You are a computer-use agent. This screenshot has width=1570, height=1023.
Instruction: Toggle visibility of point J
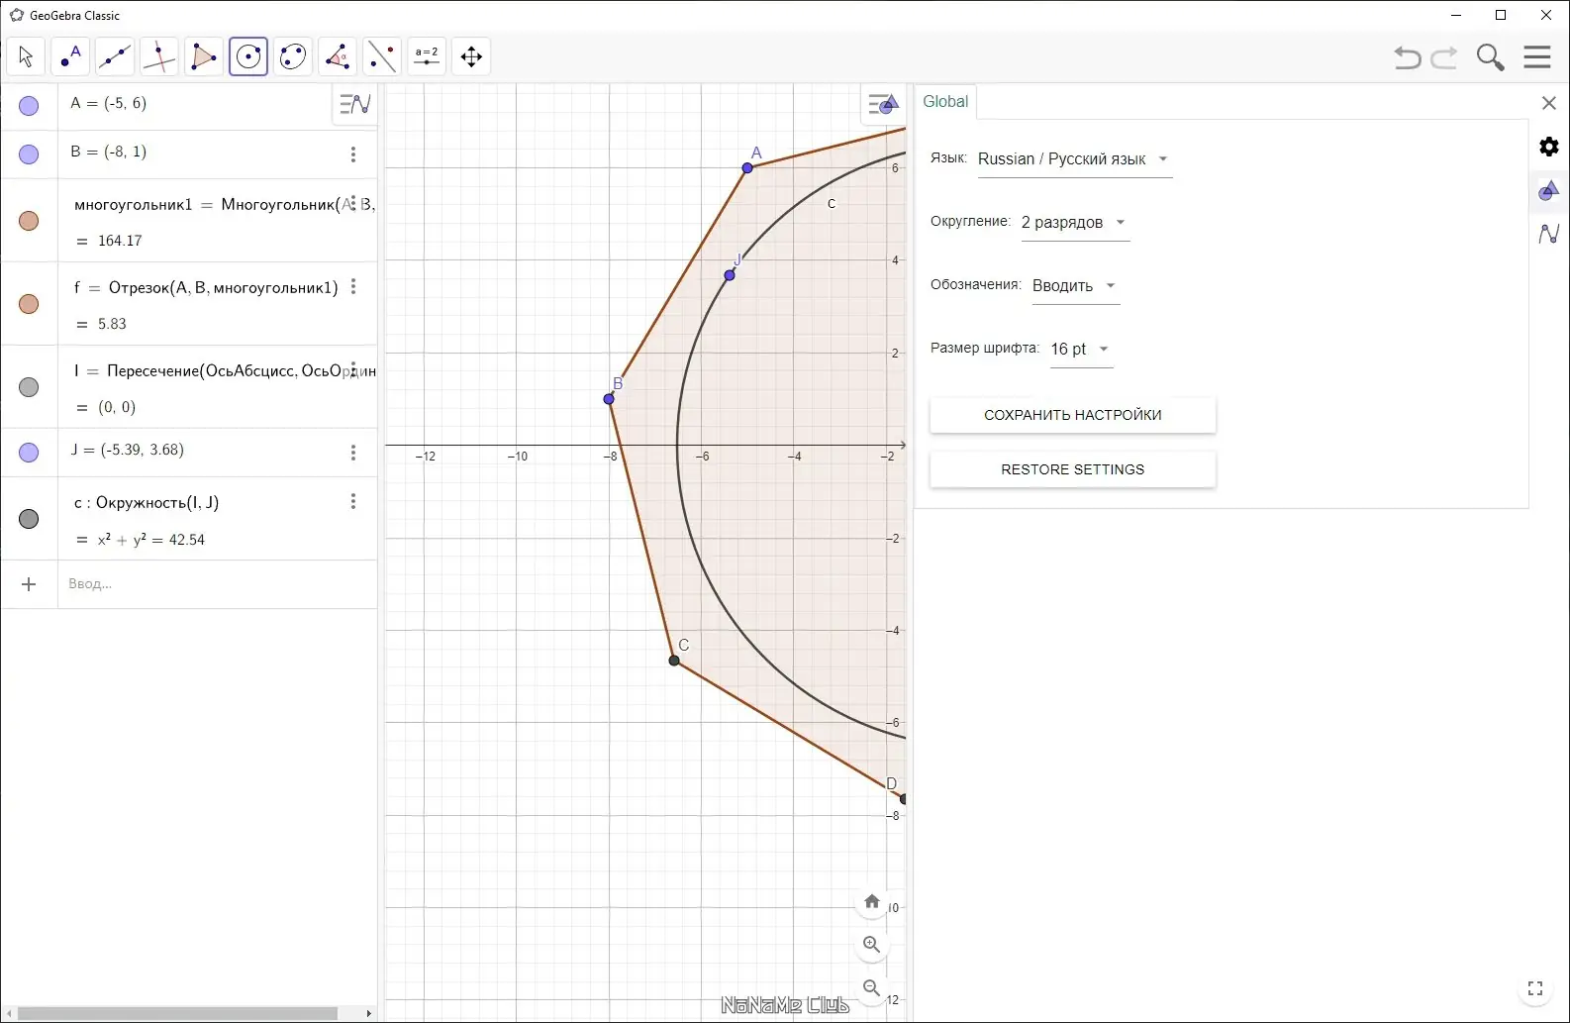[x=29, y=453]
